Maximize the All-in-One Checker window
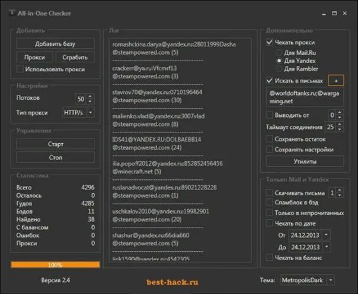 [334, 13]
